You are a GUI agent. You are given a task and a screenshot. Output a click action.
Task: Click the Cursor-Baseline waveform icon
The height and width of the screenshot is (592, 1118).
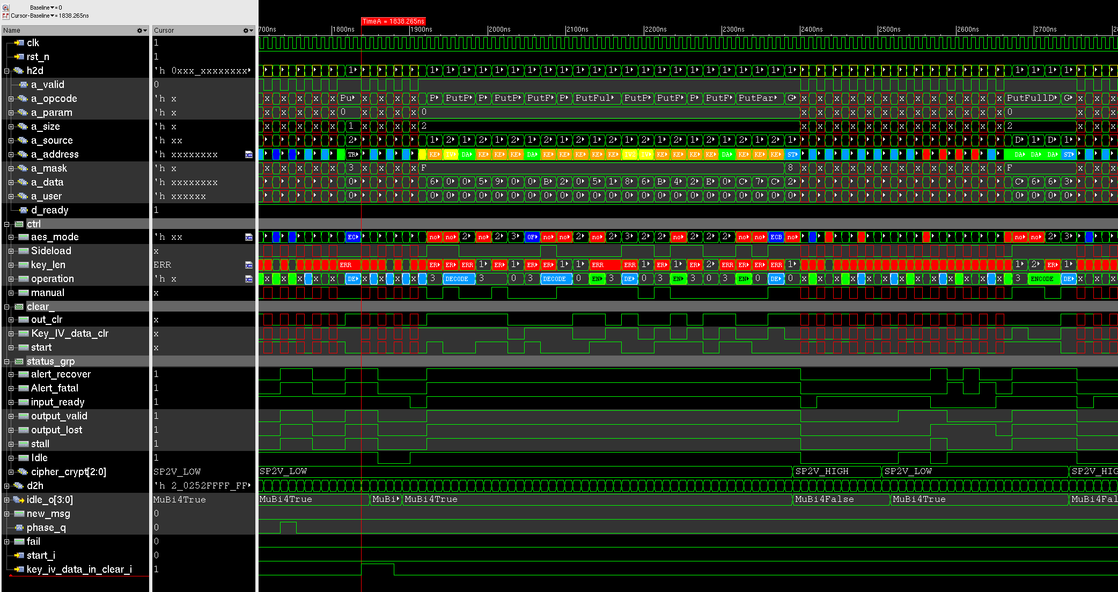pyautogui.click(x=6, y=16)
